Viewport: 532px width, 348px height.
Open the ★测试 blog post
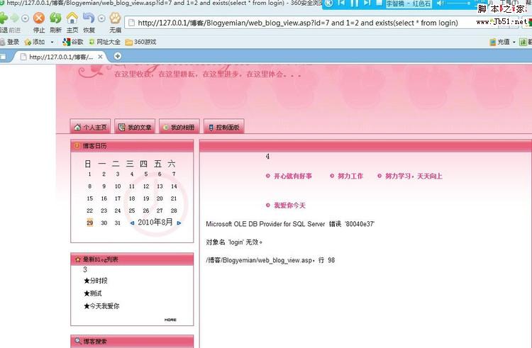(x=93, y=293)
